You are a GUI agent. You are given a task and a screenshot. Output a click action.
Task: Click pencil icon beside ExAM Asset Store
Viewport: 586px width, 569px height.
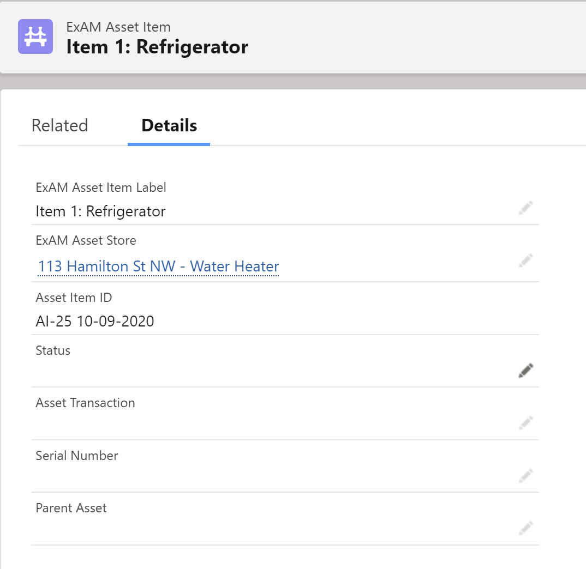tap(525, 261)
